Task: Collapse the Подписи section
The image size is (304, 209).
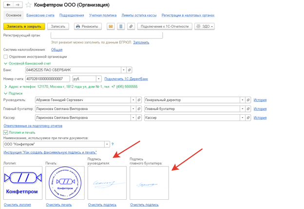Action: tap(6, 93)
